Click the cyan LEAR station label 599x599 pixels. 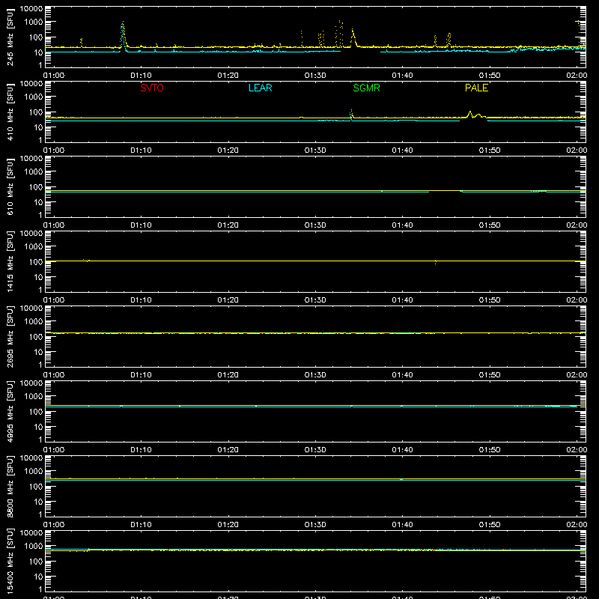tap(260, 88)
